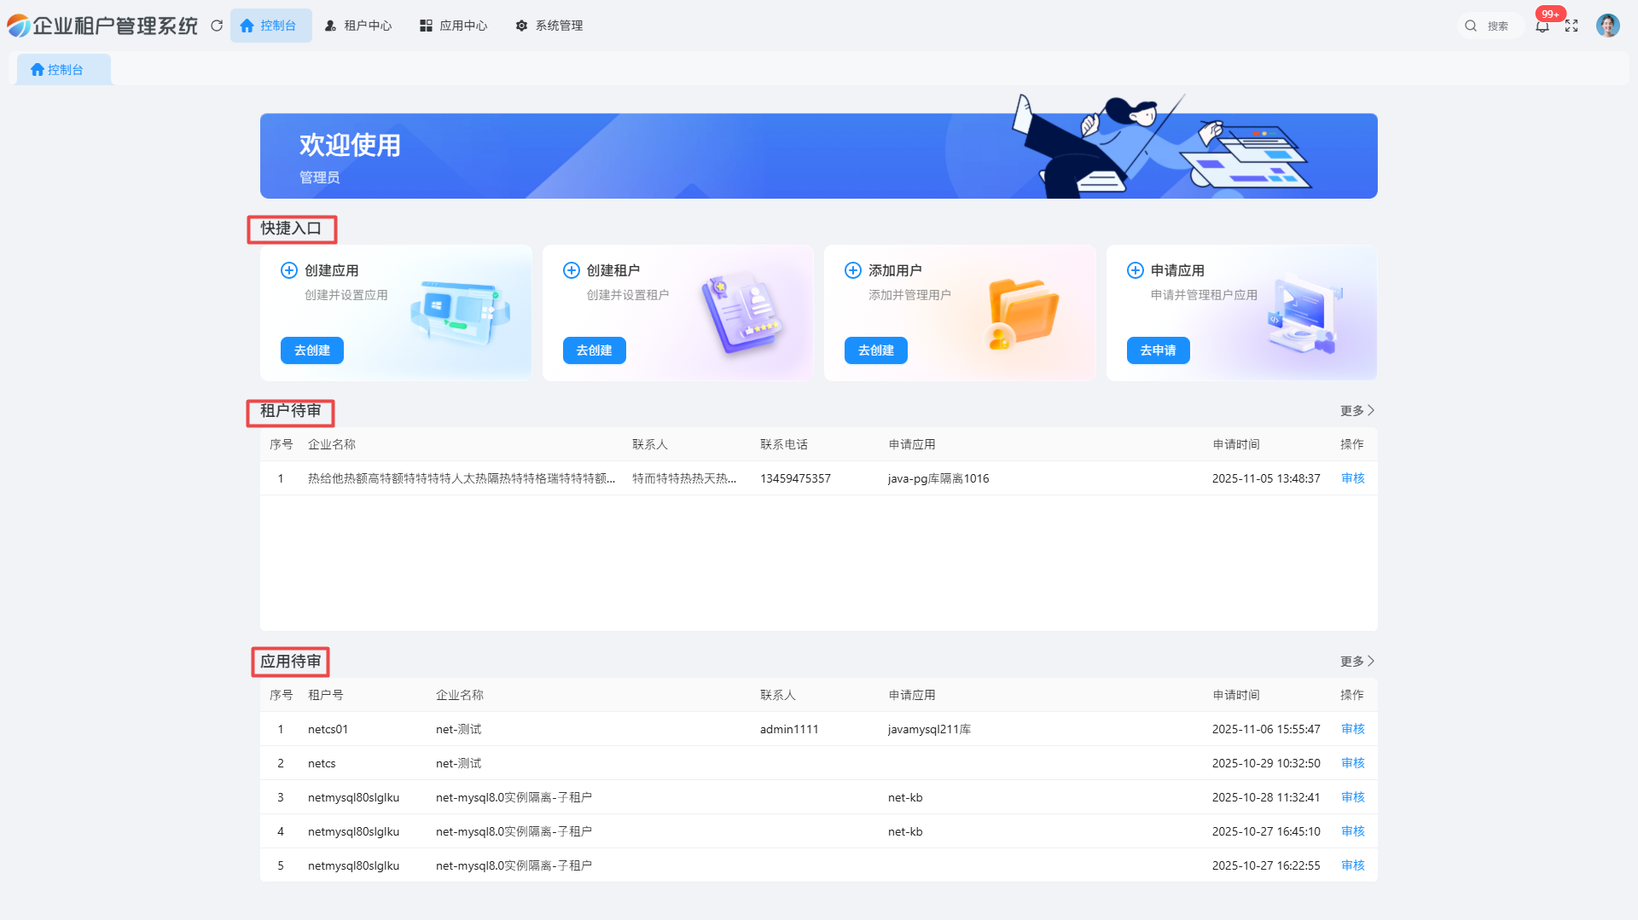The image size is (1638, 920).
Task: Open the 租户中心 menu
Action: pos(358,26)
